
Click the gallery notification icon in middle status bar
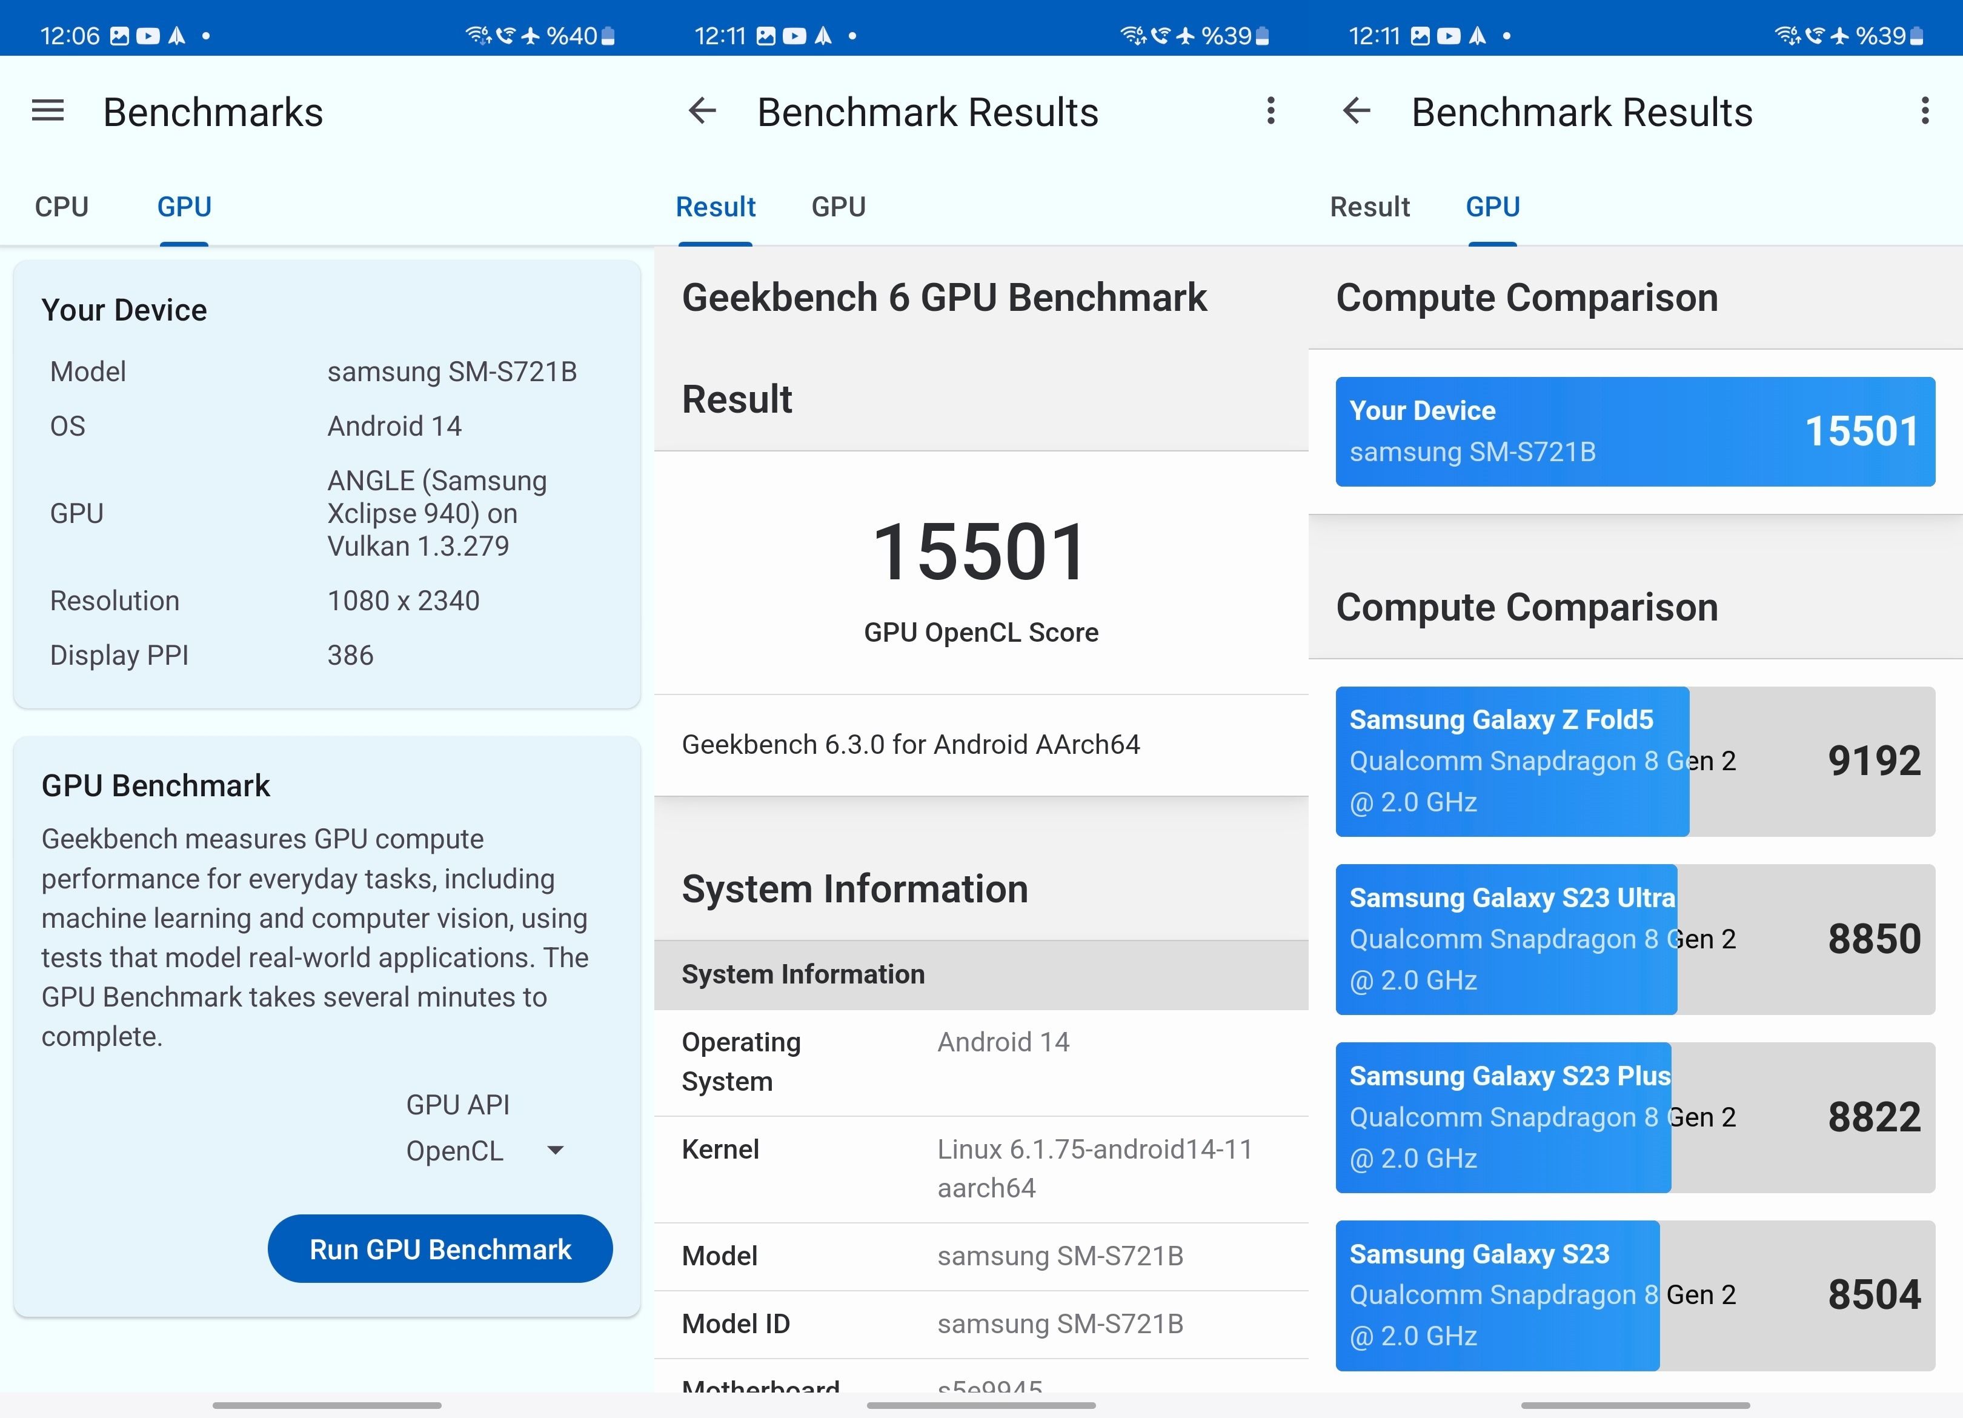766,36
